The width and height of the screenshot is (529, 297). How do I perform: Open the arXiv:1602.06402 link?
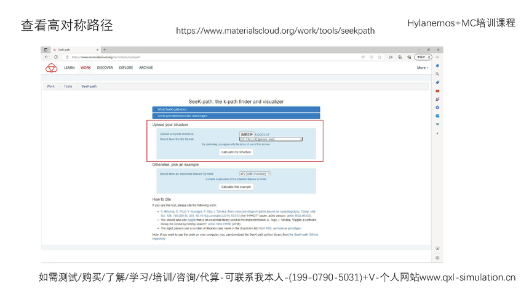point(299,215)
